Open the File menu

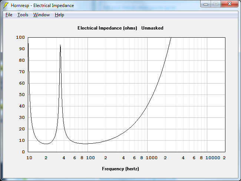click(x=9, y=15)
